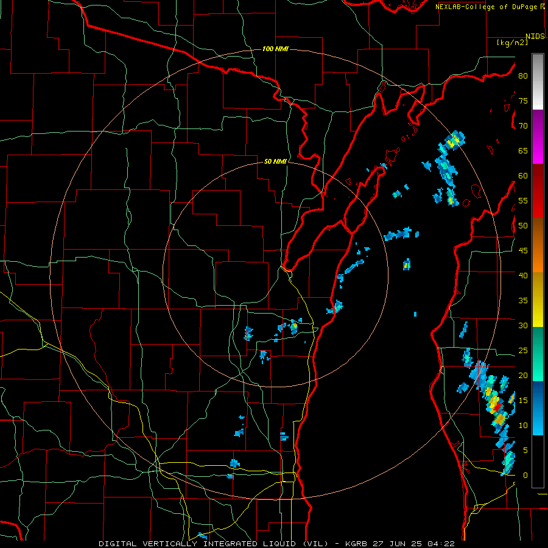Image resolution: width=548 pixels, height=548 pixels.
Task: Click the 100 NMI range ring label
Action: [x=275, y=49]
